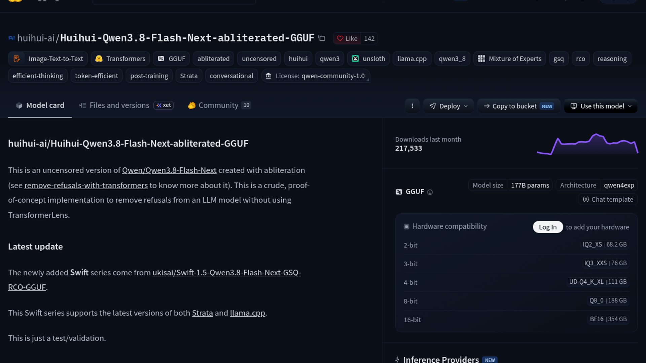Click the GGUF info icon
The height and width of the screenshot is (363, 646).
(x=430, y=192)
